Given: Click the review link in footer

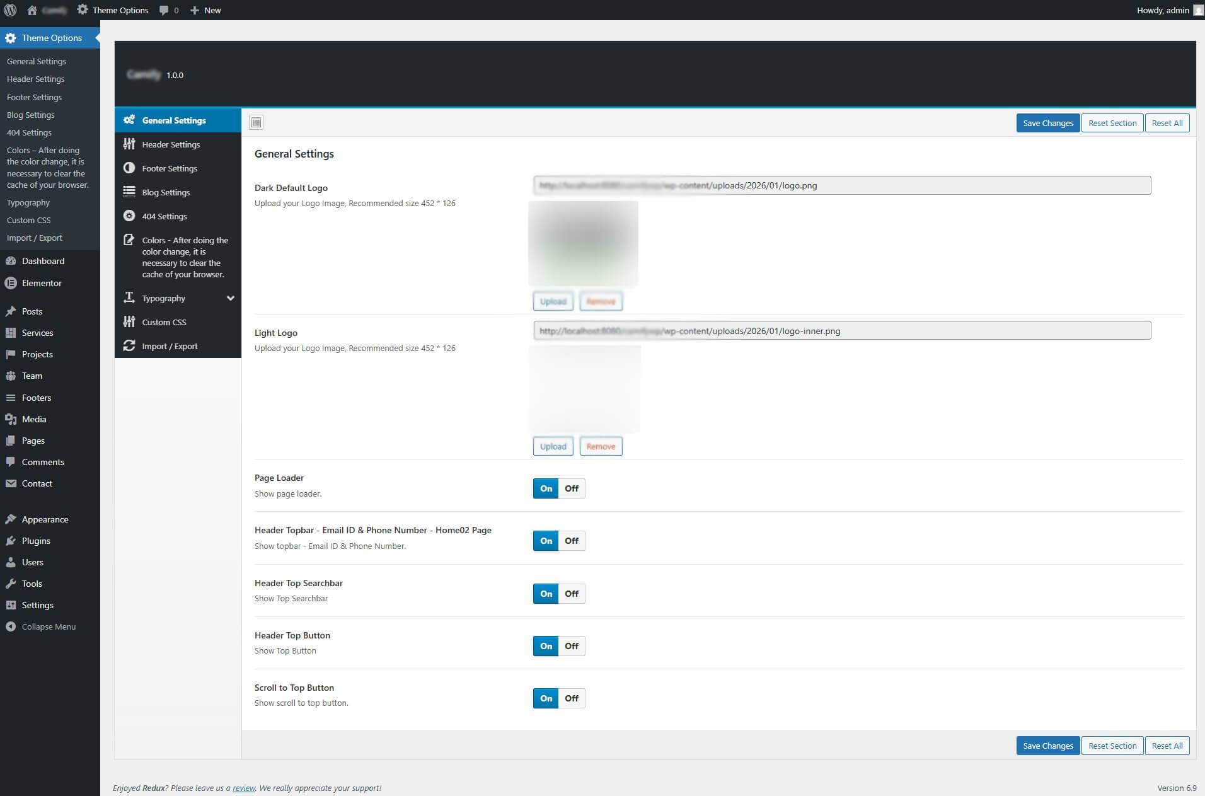Looking at the screenshot, I should pyautogui.click(x=244, y=788).
